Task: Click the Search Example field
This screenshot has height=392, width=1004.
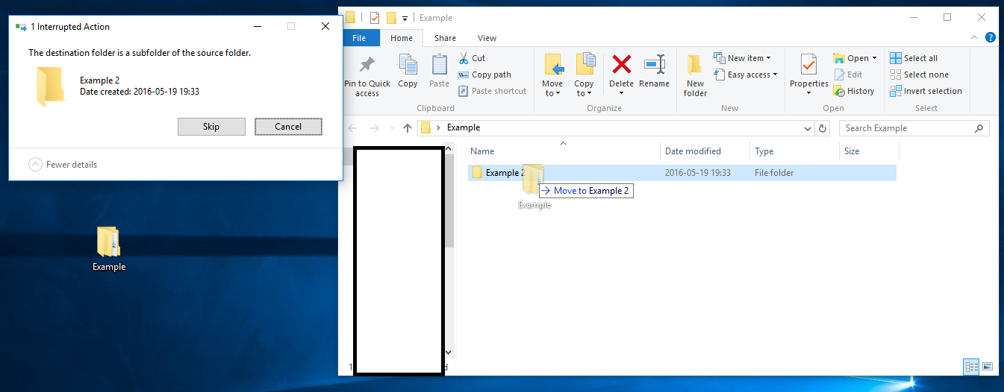Action: 914,128
